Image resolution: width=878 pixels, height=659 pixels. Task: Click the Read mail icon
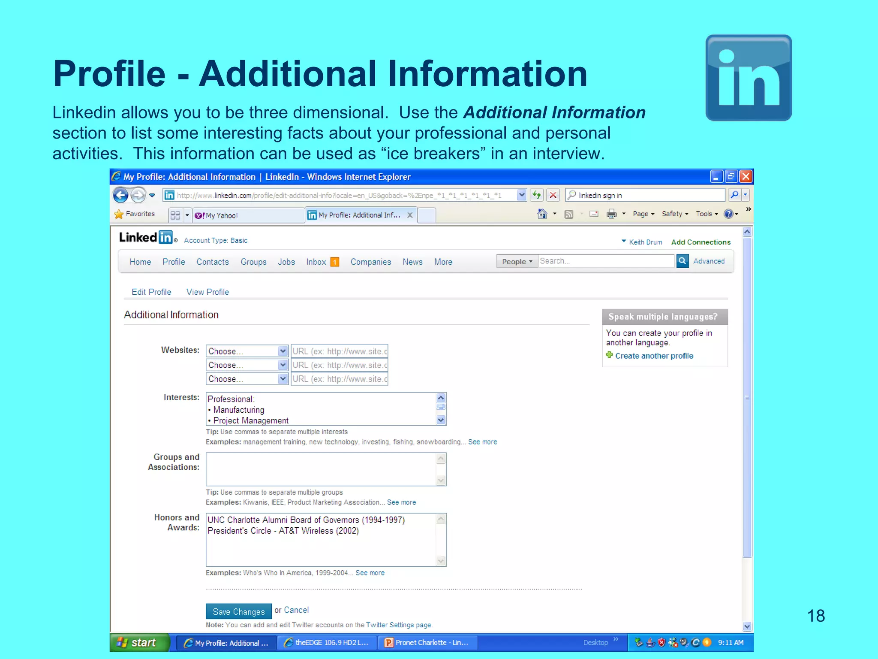[594, 214]
